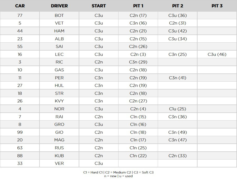This screenshot has width=237, height=179.
Task: Select the PIT 2 column header
Action: click(x=177, y=6)
